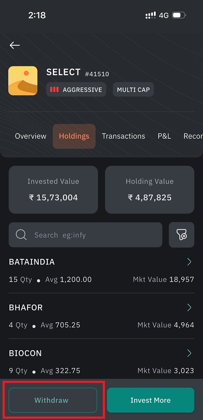This screenshot has height=420, width=203.
Task: Select the Holdings tab
Action: pyautogui.click(x=74, y=136)
